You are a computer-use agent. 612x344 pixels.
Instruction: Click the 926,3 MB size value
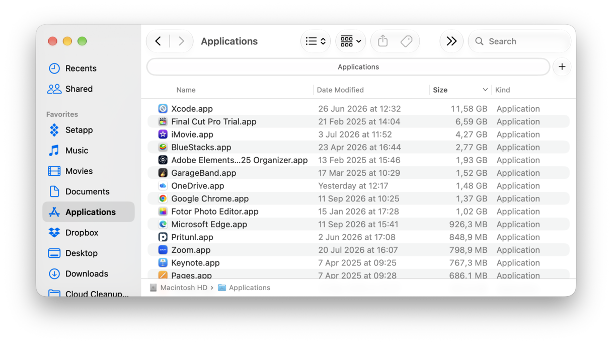pos(468,224)
